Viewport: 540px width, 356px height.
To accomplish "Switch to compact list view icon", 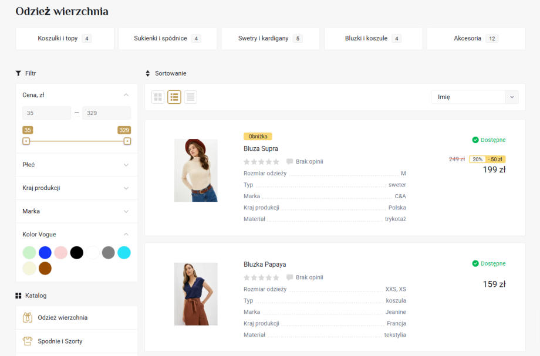I will [x=190, y=97].
